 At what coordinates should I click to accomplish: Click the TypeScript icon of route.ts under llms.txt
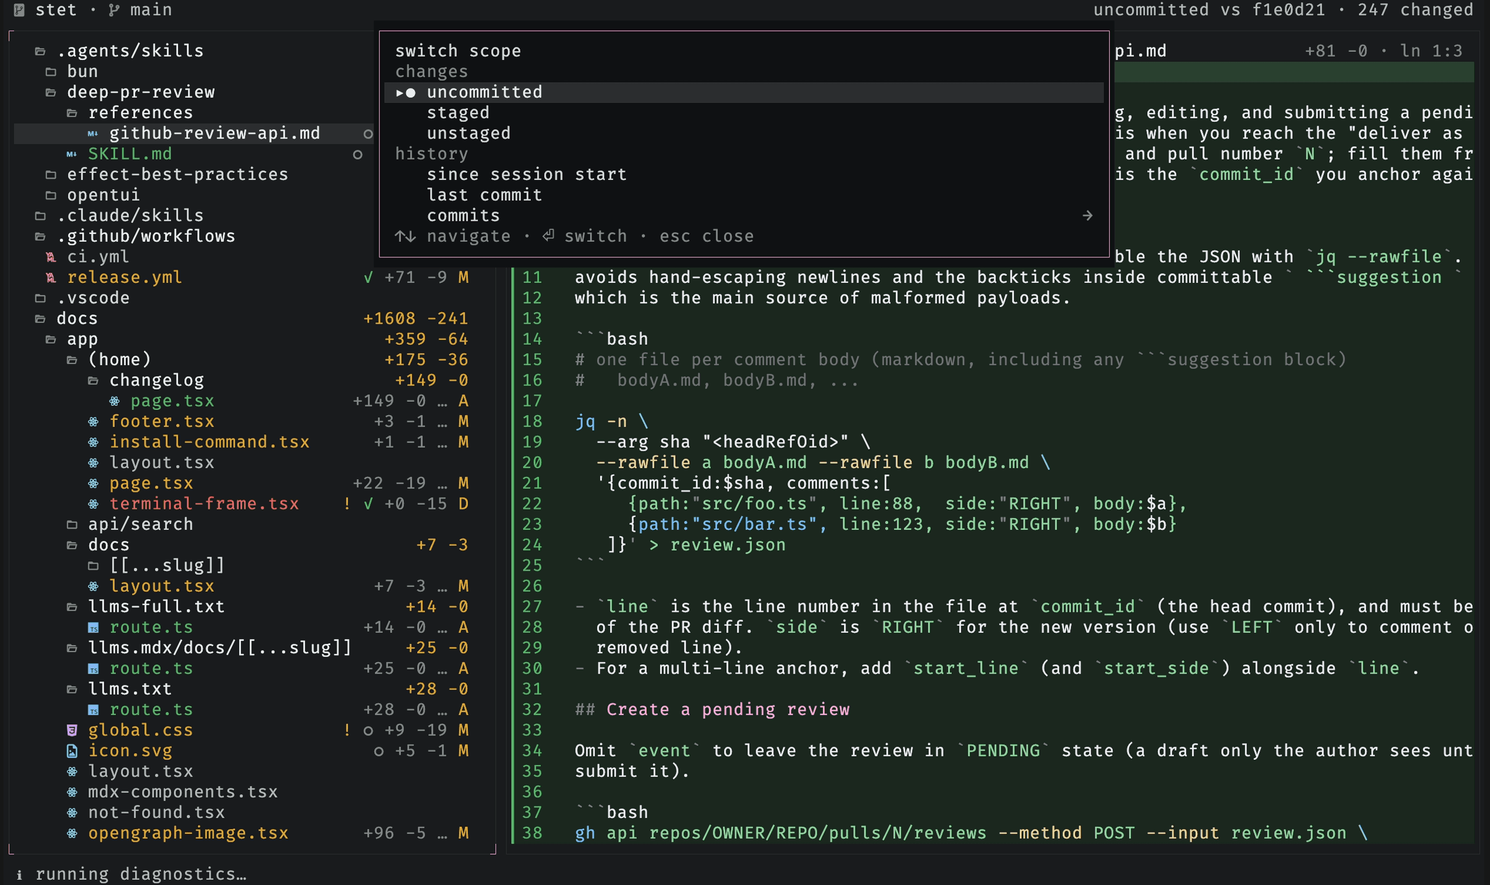[94, 710]
